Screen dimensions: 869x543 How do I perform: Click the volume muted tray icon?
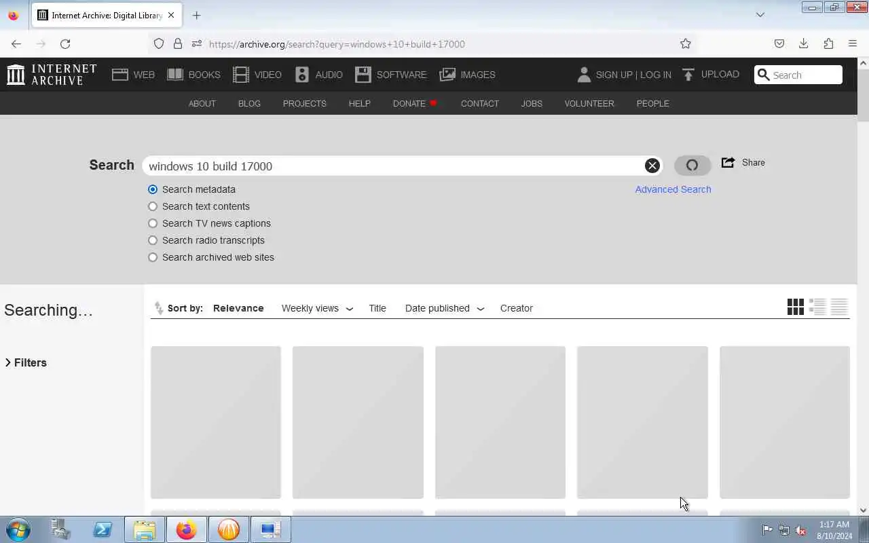pyautogui.click(x=800, y=530)
